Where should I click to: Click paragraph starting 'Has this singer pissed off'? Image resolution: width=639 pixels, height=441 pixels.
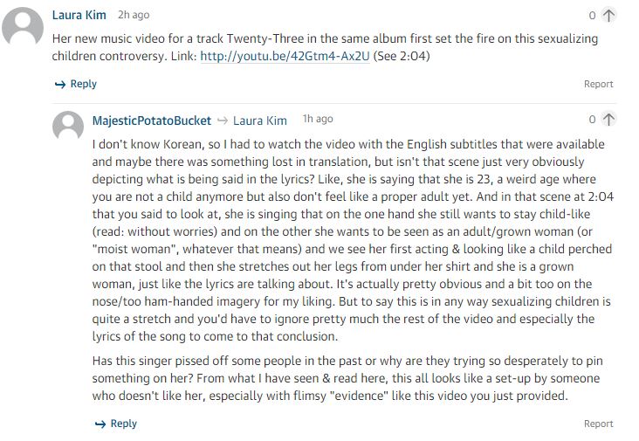coord(348,377)
